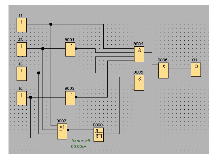
Task: Click the B007 block label
Action: [62, 121]
